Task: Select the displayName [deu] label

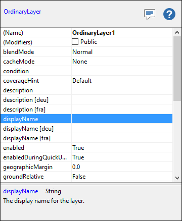Action: (x=28, y=129)
